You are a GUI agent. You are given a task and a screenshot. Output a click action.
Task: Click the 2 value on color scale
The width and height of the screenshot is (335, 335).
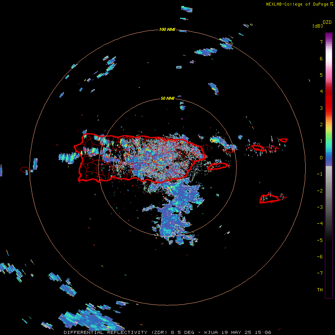pyautogui.click(x=321, y=125)
